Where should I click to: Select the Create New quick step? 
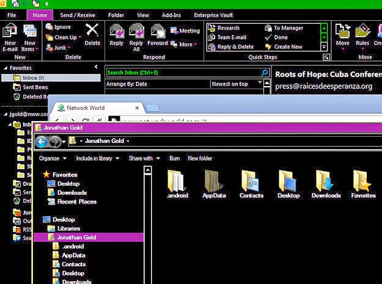(284, 47)
